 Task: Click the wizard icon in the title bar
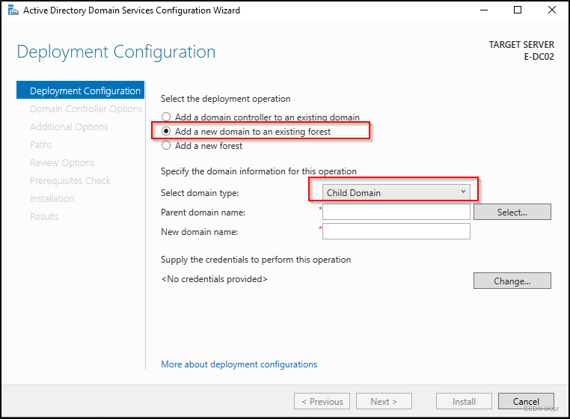pos(13,10)
